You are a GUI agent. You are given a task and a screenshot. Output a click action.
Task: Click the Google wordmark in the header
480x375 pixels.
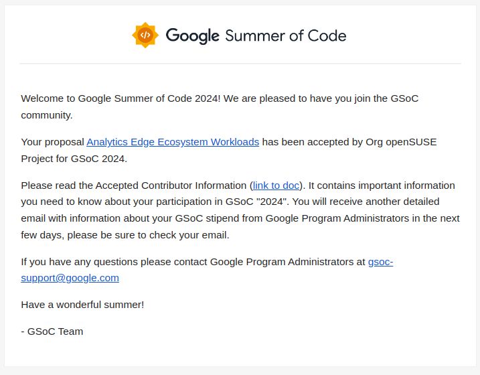coord(192,36)
